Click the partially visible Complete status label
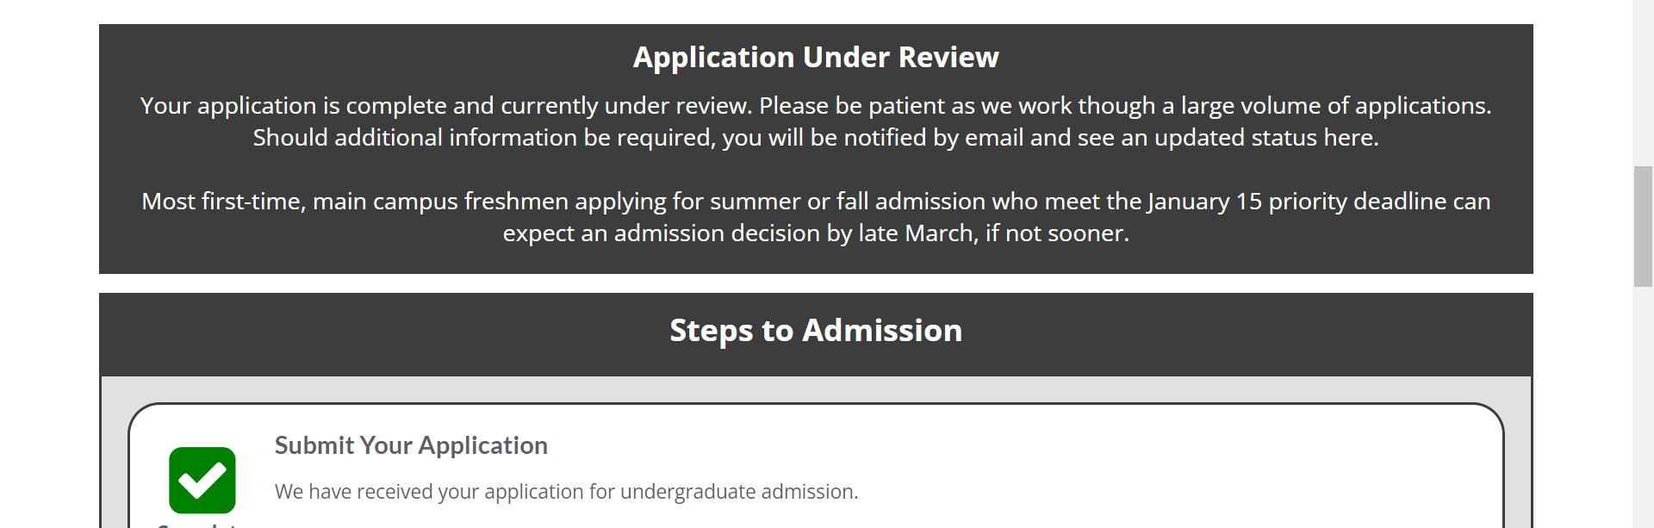Viewport: 1654px width, 528px height. 198,524
